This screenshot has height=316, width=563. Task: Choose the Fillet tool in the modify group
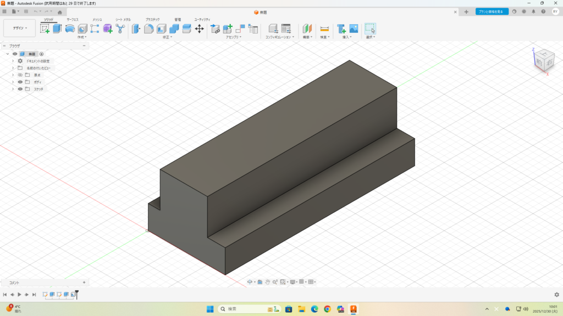tap(148, 29)
